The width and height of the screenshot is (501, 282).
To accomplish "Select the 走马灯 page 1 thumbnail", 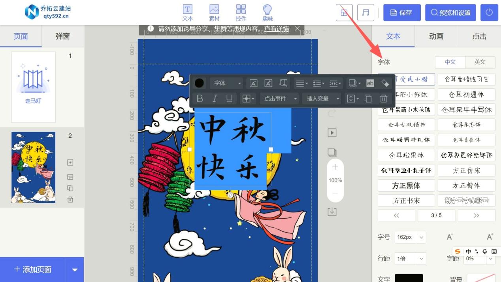I will 33,87.
